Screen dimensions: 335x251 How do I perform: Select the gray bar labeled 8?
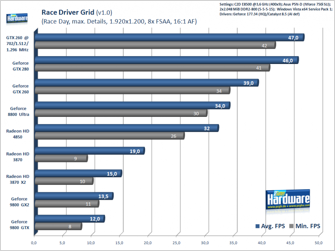click(58, 226)
